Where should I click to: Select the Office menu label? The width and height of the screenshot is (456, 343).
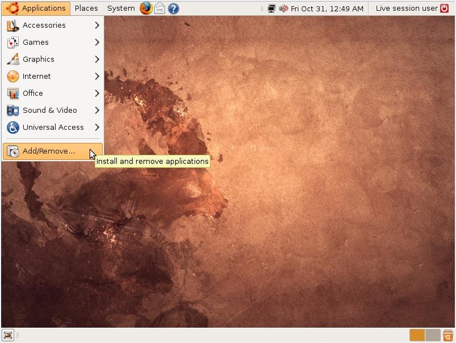point(33,94)
